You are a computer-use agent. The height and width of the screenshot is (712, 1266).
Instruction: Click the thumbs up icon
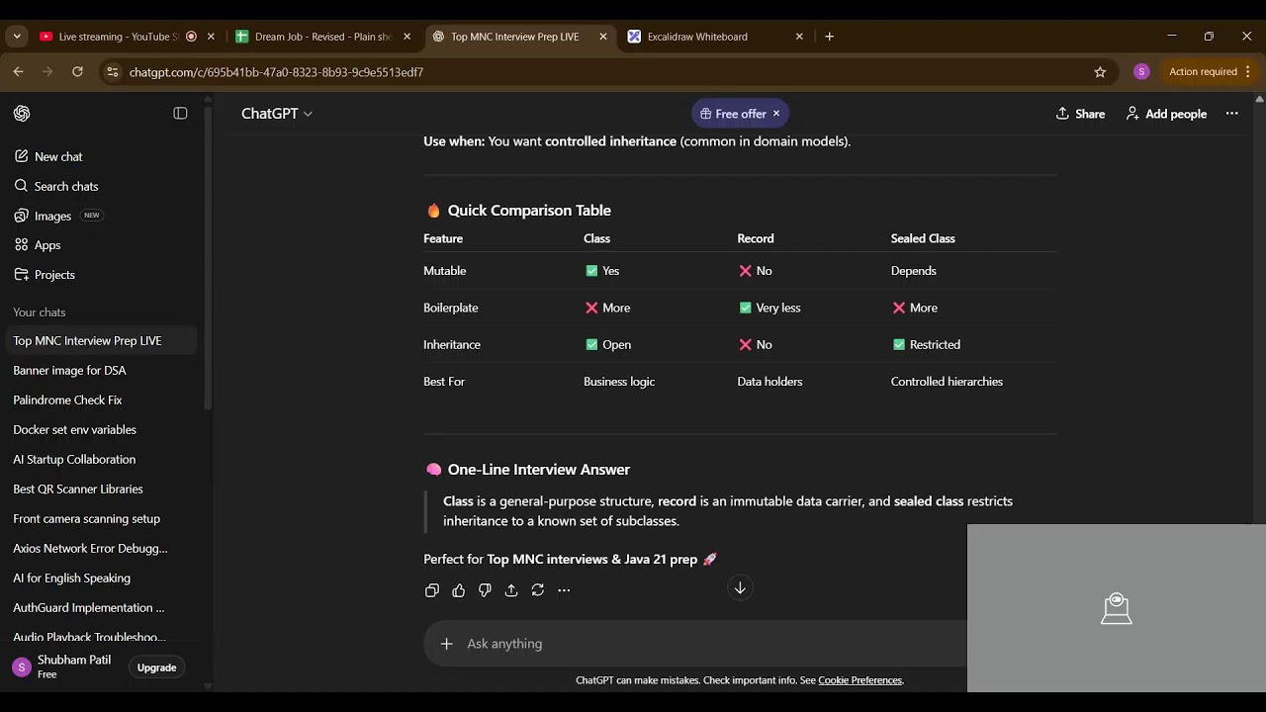tap(458, 590)
